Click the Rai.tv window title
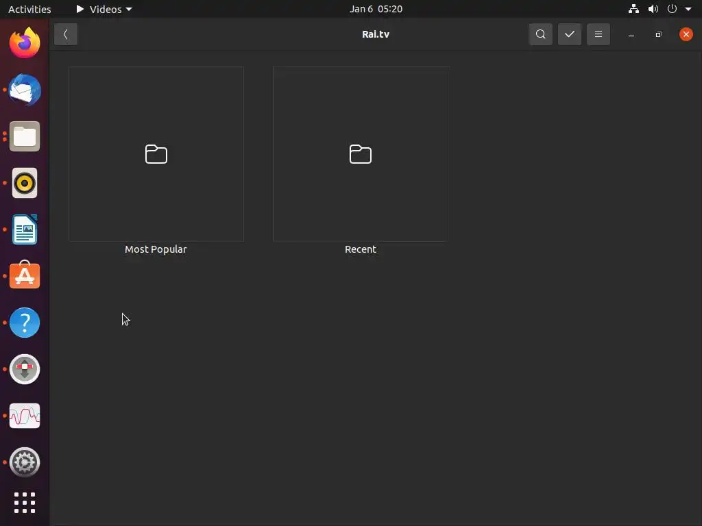This screenshot has width=702, height=526. 376,34
